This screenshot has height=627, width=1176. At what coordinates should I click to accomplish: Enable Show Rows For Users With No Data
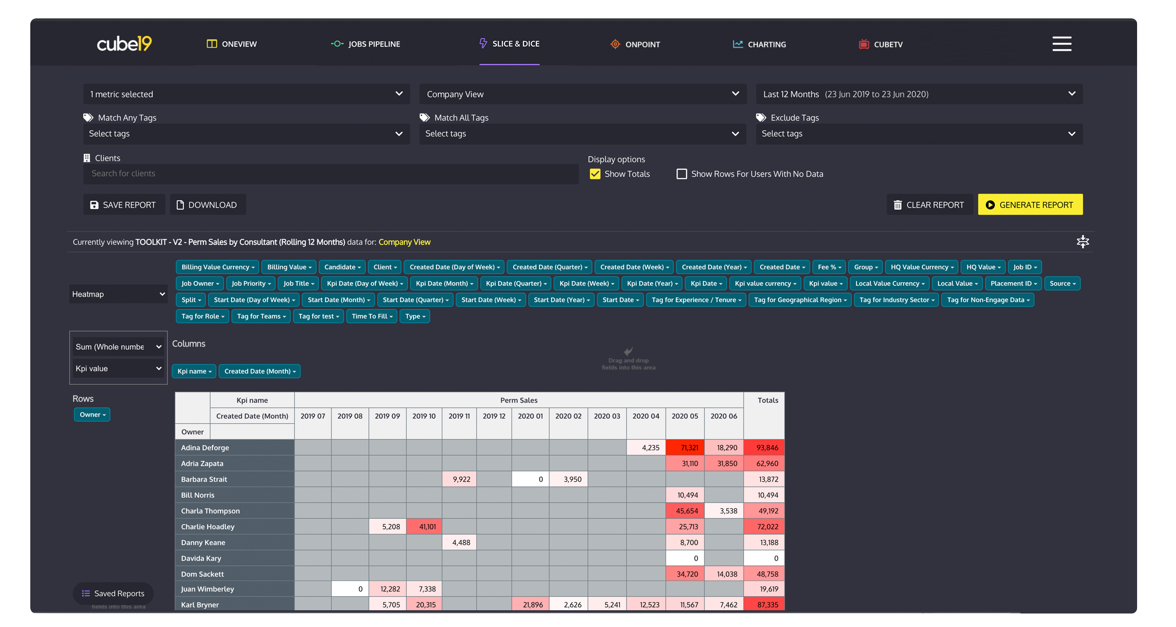682,174
